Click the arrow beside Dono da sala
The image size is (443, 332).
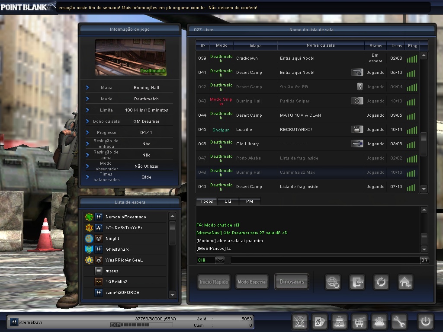87,121
